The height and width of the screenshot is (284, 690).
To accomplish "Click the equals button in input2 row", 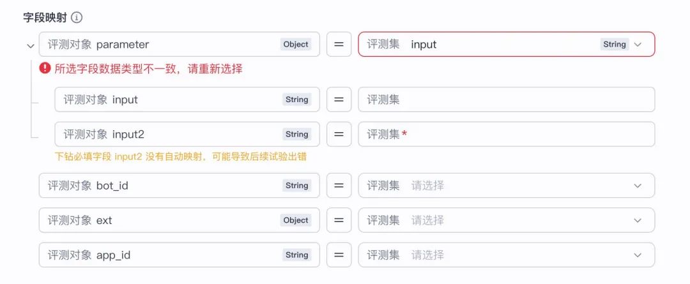I will (339, 134).
